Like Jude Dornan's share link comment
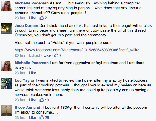The width and height of the screenshot is (156, 121). tap(47, 55)
